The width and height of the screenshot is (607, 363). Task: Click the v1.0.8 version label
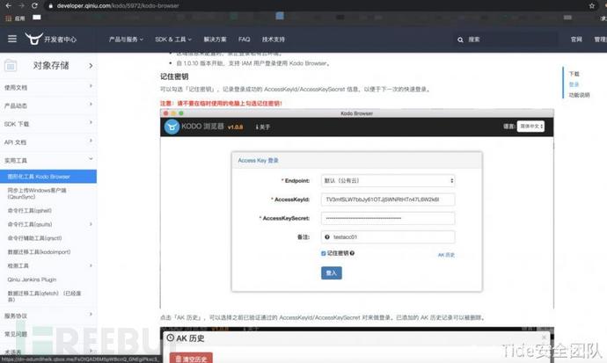point(236,127)
